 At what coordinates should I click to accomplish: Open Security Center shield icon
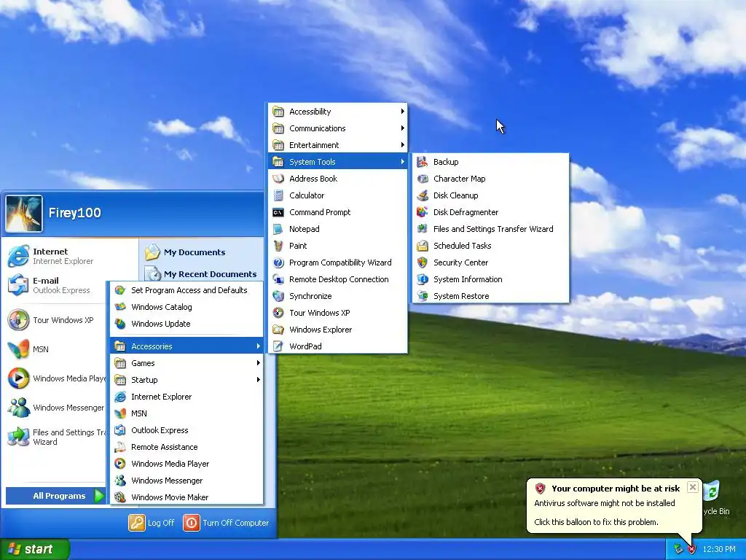click(423, 262)
